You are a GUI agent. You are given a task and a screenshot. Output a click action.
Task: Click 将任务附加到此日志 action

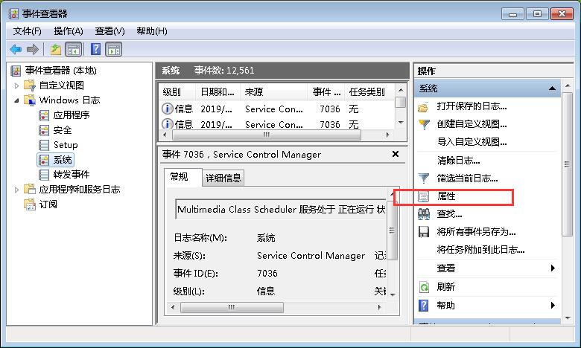[x=480, y=250]
